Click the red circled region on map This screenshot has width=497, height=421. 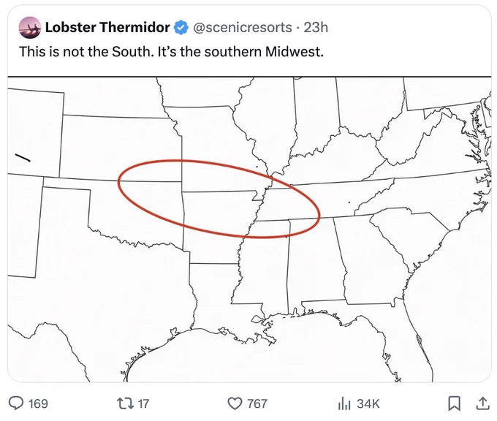coord(219,199)
